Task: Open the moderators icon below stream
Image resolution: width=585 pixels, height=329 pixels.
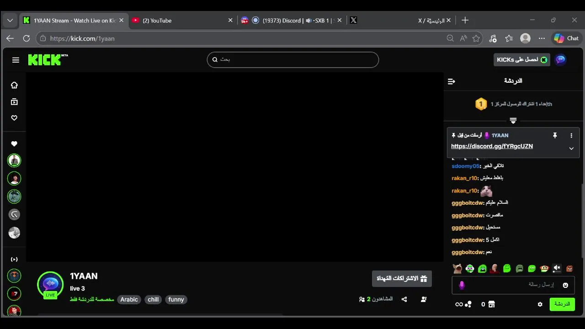Action: pyautogui.click(x=424, y=299)
